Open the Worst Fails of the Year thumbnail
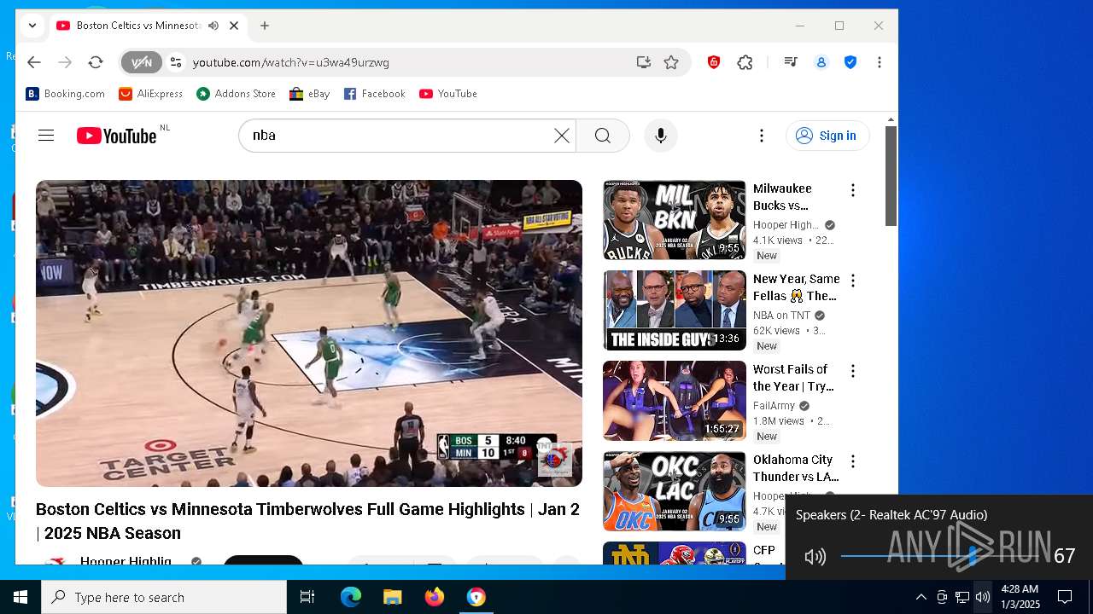This screenshot has height=614, width=1093. (675, 401)
